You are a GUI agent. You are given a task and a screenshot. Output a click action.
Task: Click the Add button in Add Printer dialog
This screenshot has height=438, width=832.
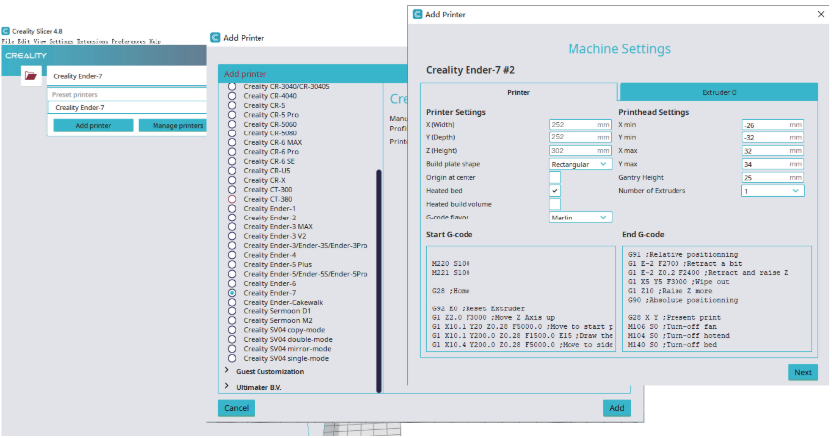coord(616,408)
